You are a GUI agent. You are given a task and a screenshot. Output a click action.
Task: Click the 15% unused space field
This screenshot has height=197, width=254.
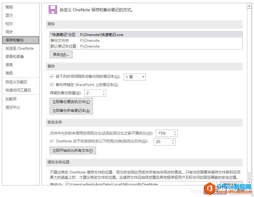tap(165, 133)
